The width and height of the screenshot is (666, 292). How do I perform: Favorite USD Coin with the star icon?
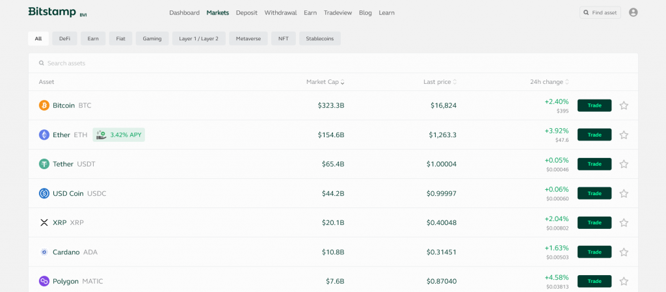624,194
